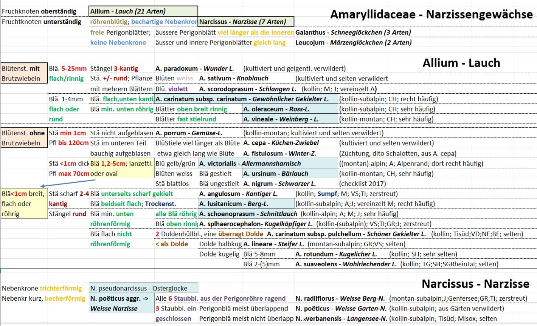
Task: Click 'A. lusitanicum - Berg-L.' cell
Action: pyautogui.click(x=246, y=204)
